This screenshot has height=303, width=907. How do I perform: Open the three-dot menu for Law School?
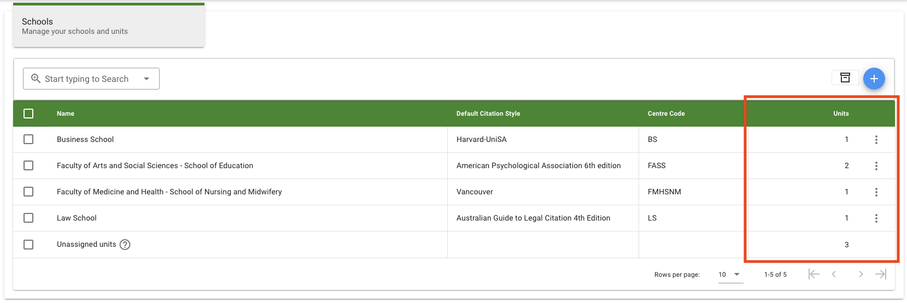click(x=876, y=218)
